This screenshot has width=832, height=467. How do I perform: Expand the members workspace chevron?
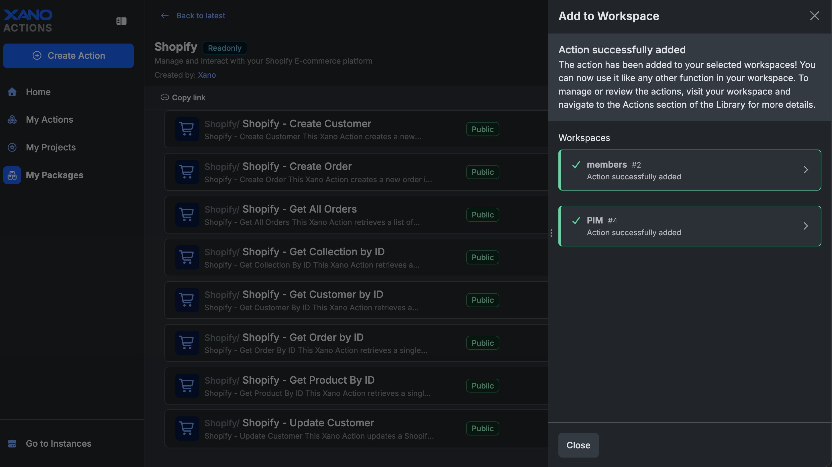805,170
